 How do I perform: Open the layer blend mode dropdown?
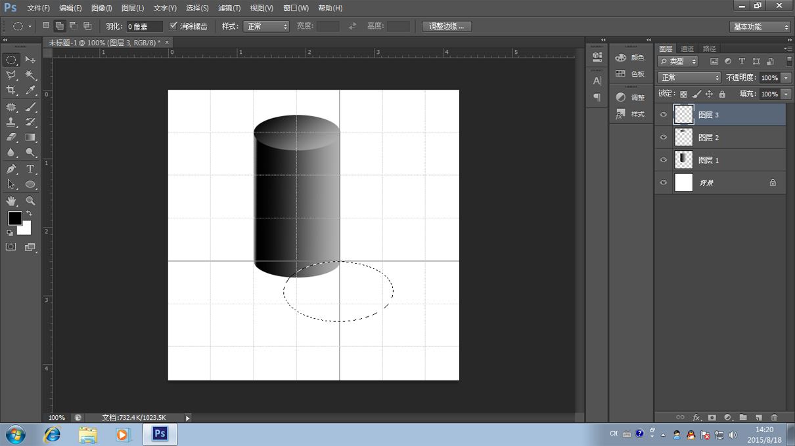click(689, 77)
